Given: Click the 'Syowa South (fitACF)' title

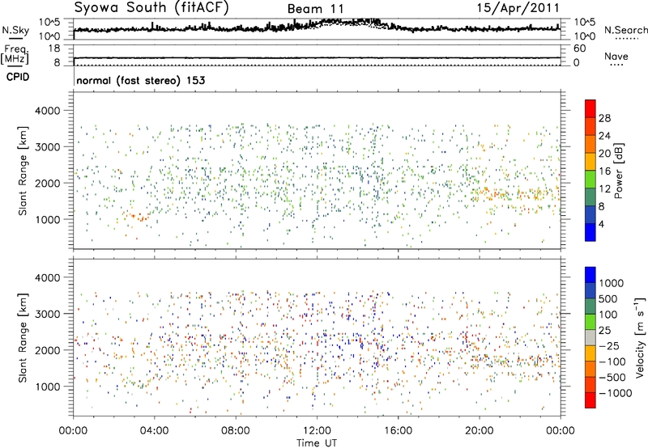Looking at the screenshot, I should coord(151,7).
